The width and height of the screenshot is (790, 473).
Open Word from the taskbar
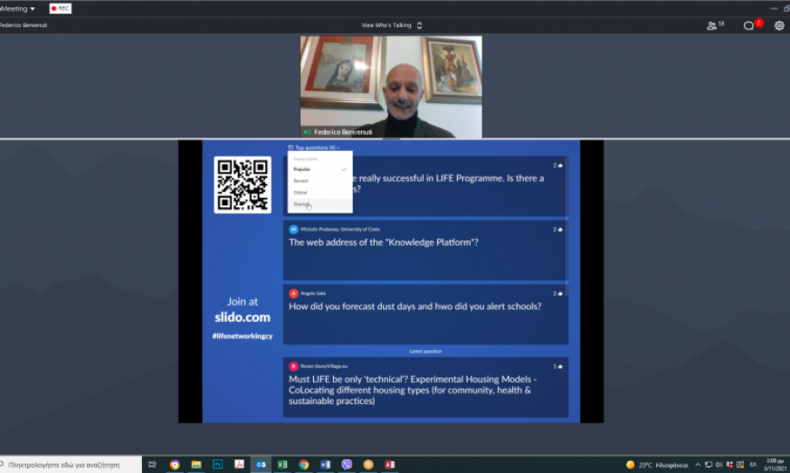click(x=326, y=465)
